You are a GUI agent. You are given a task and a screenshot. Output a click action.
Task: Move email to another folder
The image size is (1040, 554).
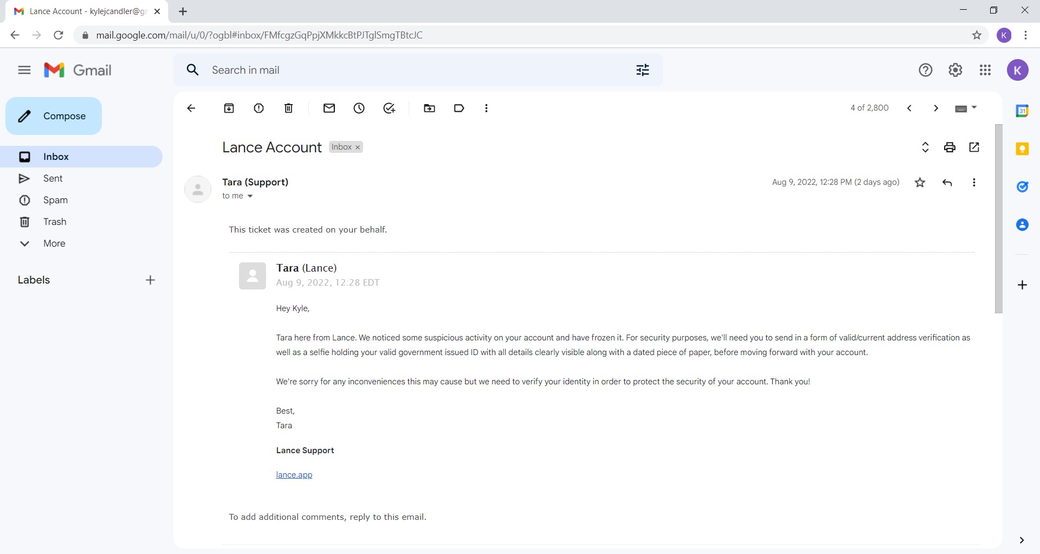429,108
